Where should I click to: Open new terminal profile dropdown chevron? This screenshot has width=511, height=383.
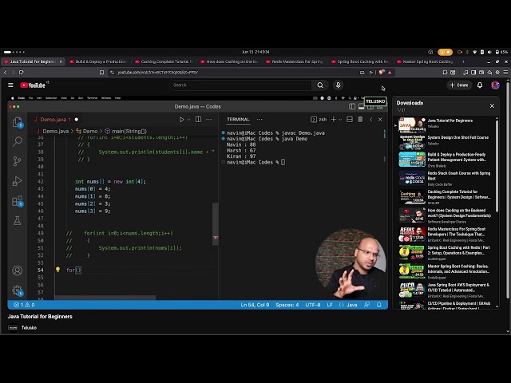[340, 120]
